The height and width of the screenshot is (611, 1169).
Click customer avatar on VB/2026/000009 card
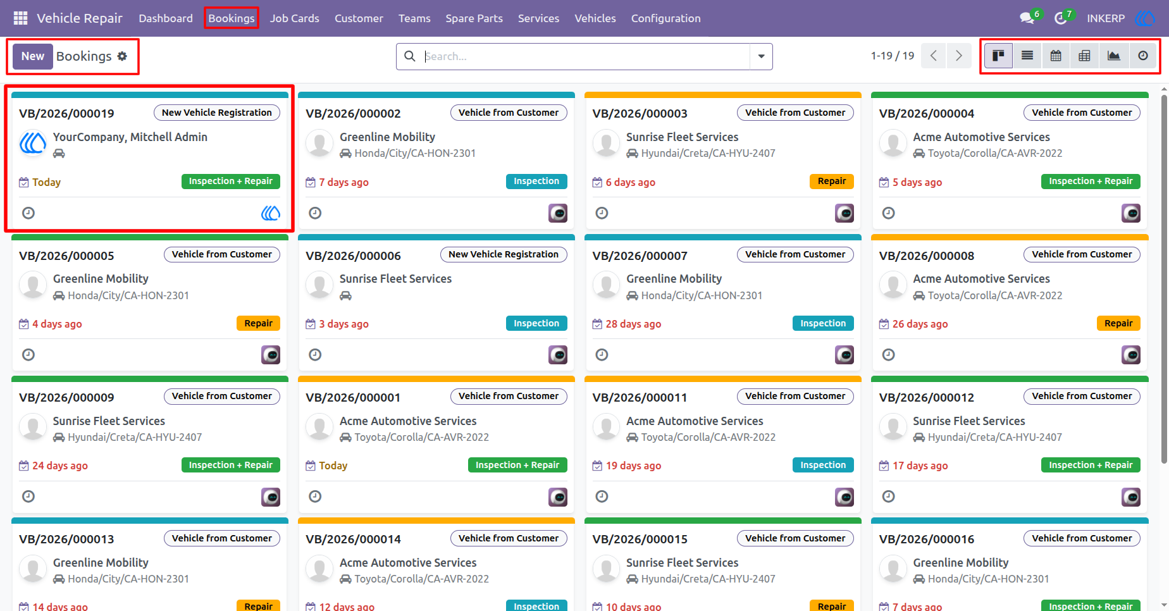click(33, 428)
